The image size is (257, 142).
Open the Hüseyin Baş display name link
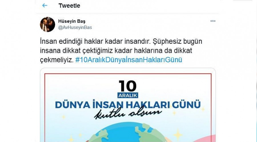(72, 21)
